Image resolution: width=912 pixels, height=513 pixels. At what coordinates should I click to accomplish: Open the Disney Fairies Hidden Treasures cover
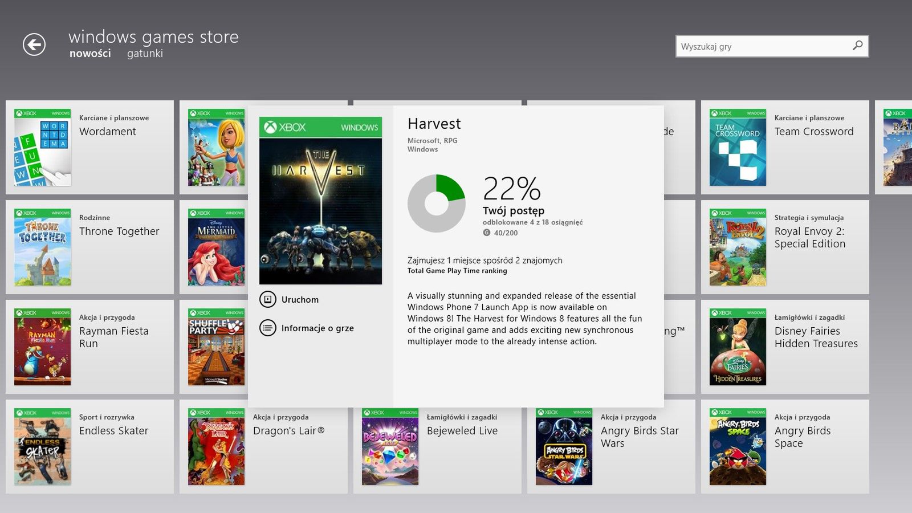coord(738,347)
